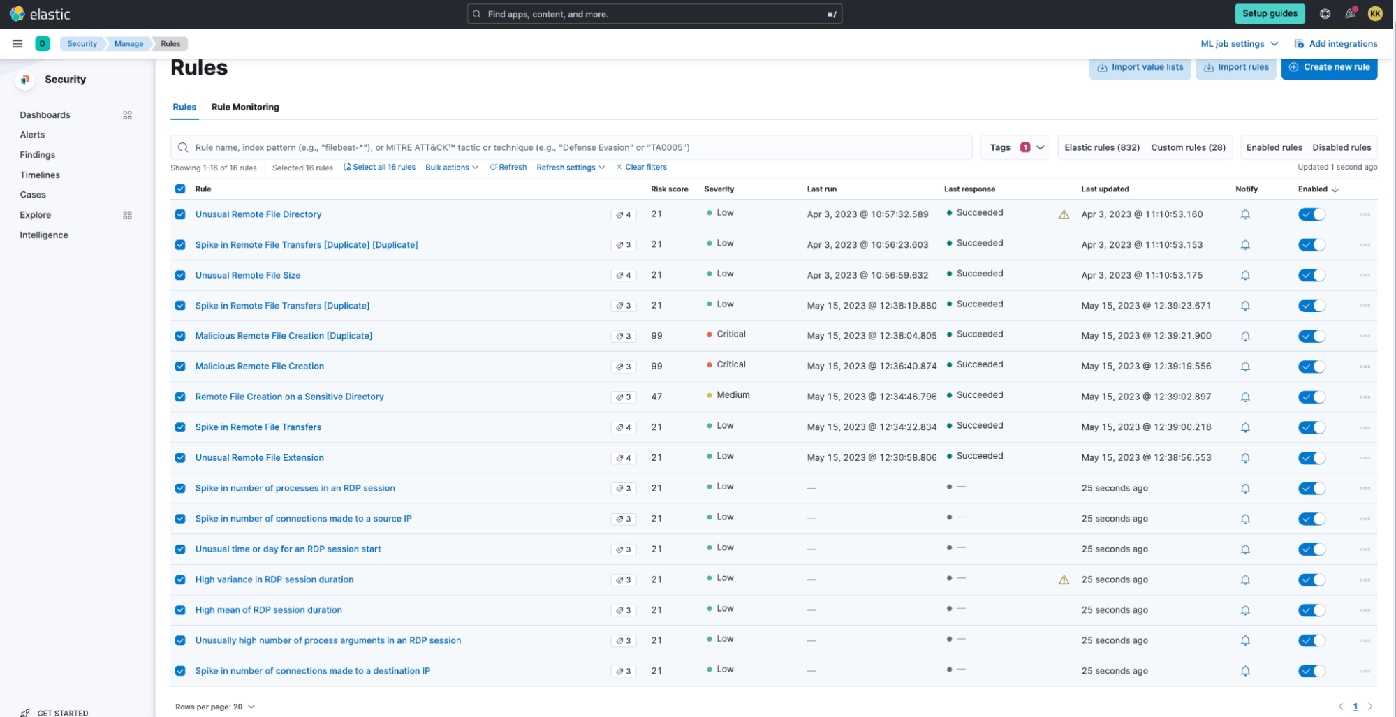This screenshot has height=717, width=1396.
Task: Go to next page arrow
Action: [1370, 707]
